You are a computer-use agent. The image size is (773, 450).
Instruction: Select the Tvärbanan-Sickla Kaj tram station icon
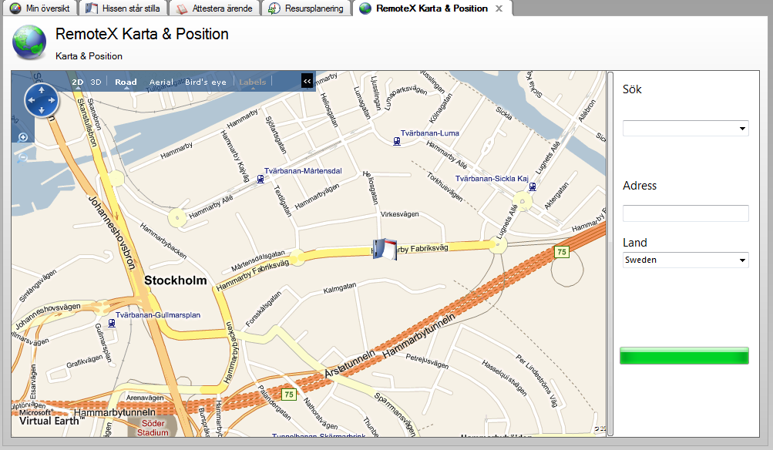[533, 186]
